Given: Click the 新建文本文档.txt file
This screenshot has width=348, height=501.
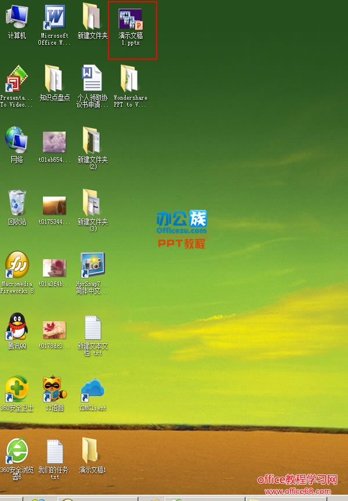Looking at the screenshot, I should tap(92, 328).
